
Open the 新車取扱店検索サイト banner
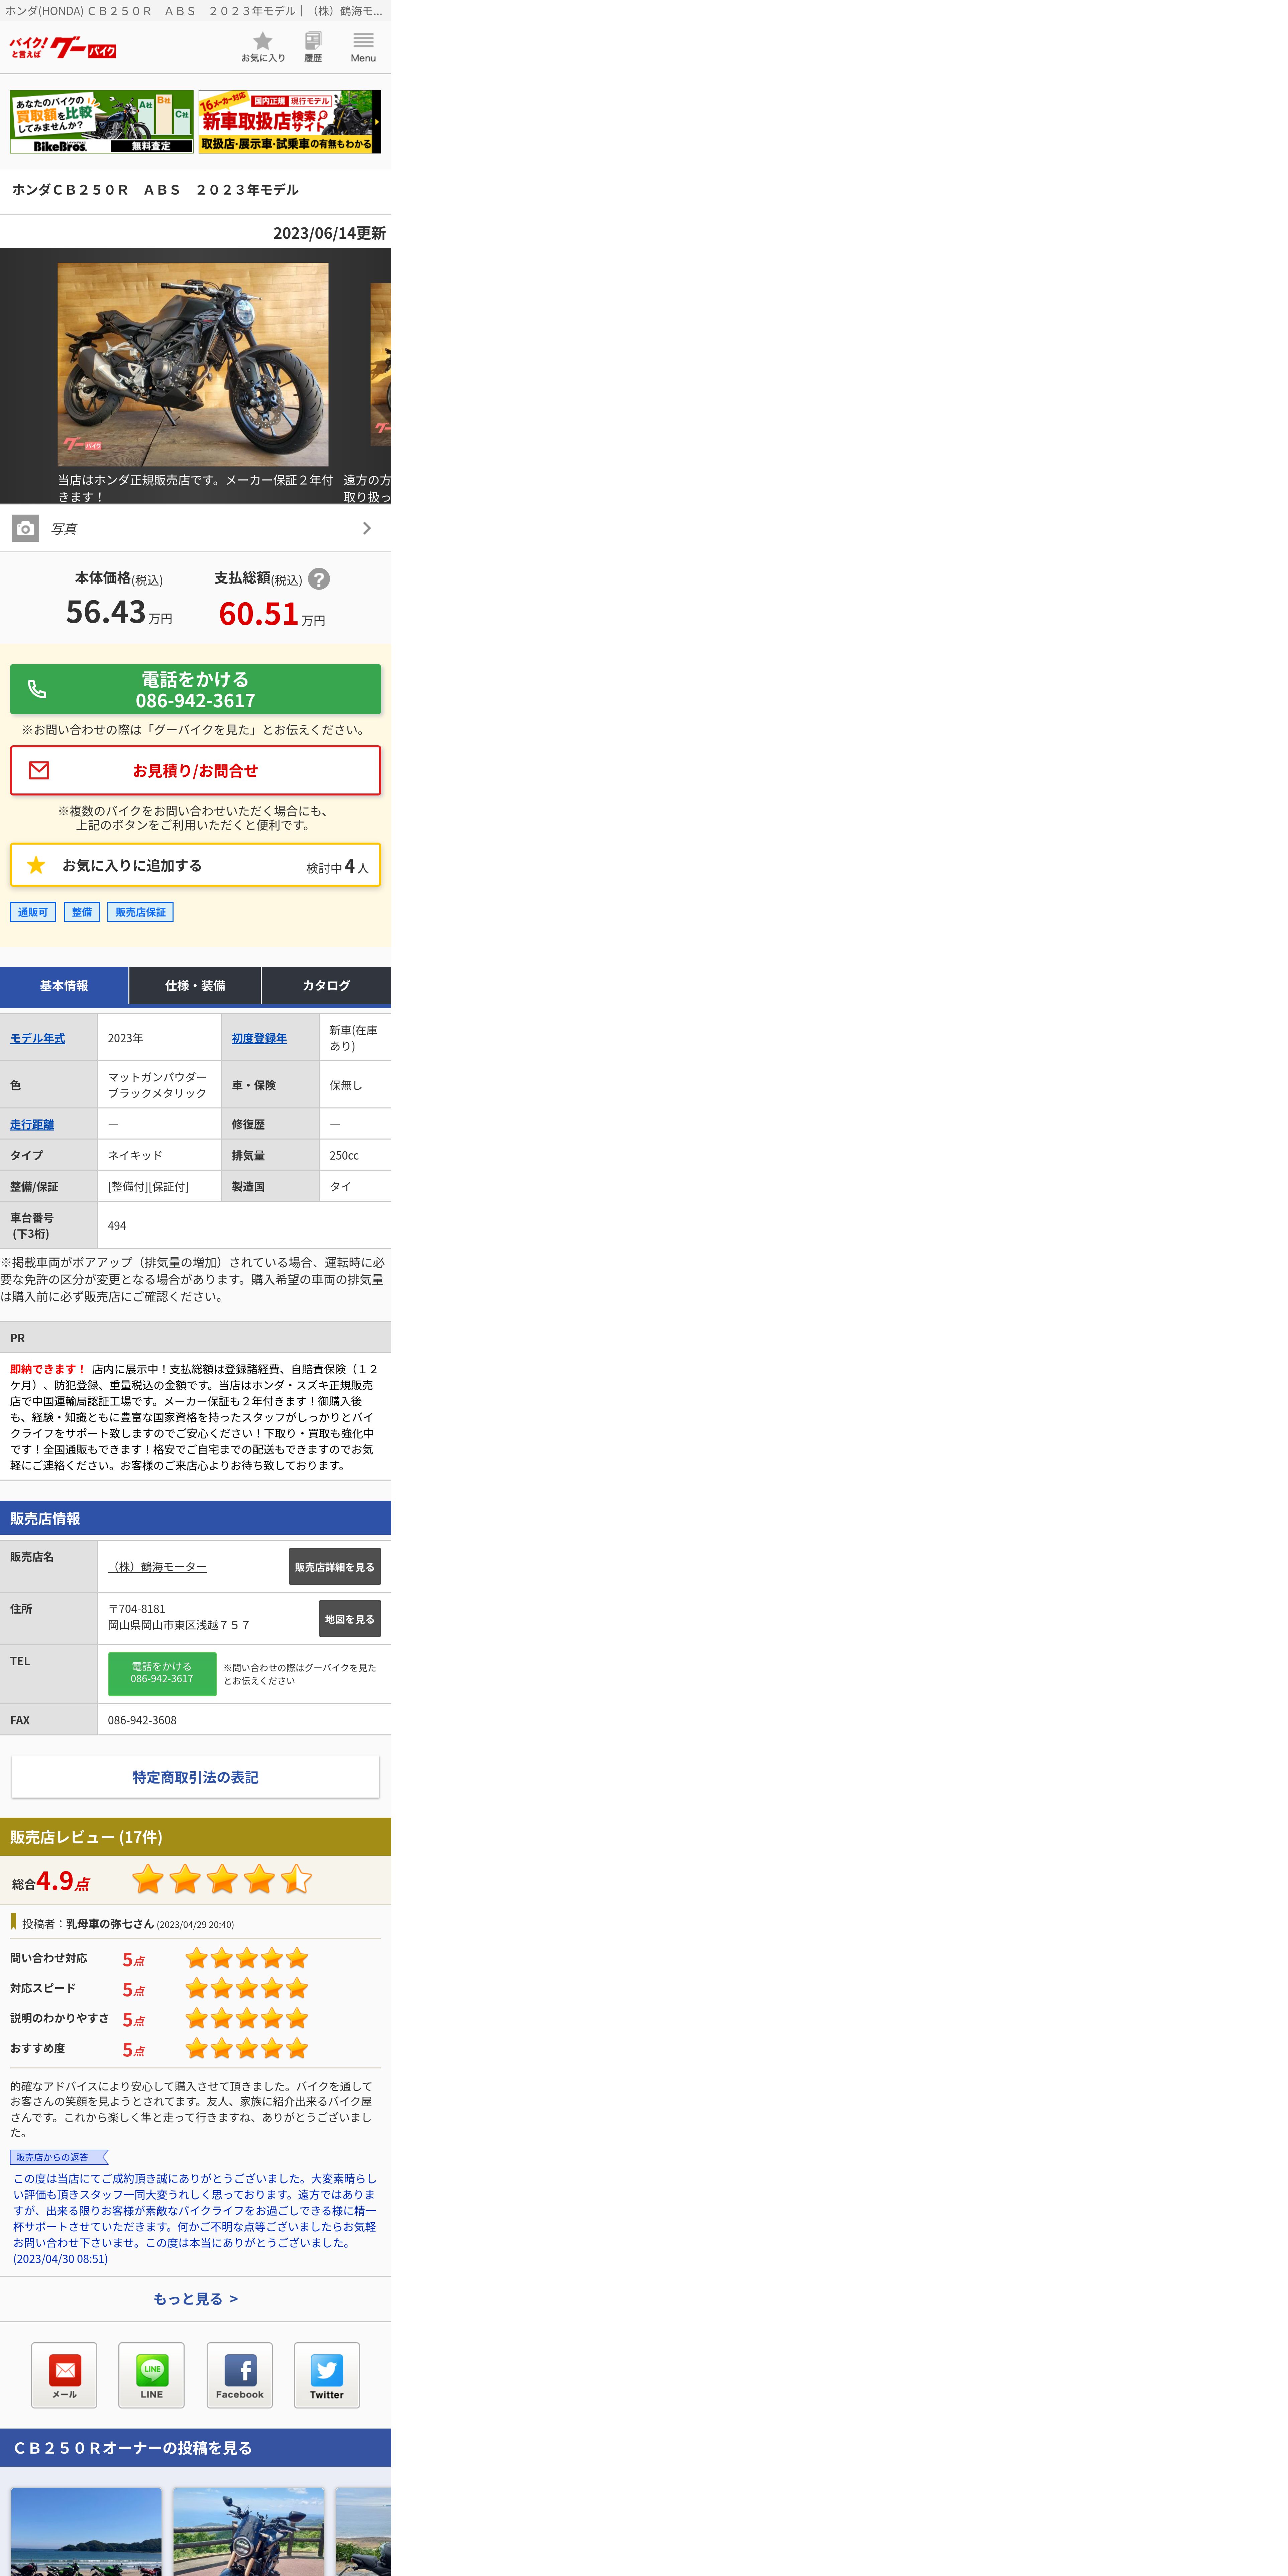click(290, 122)
